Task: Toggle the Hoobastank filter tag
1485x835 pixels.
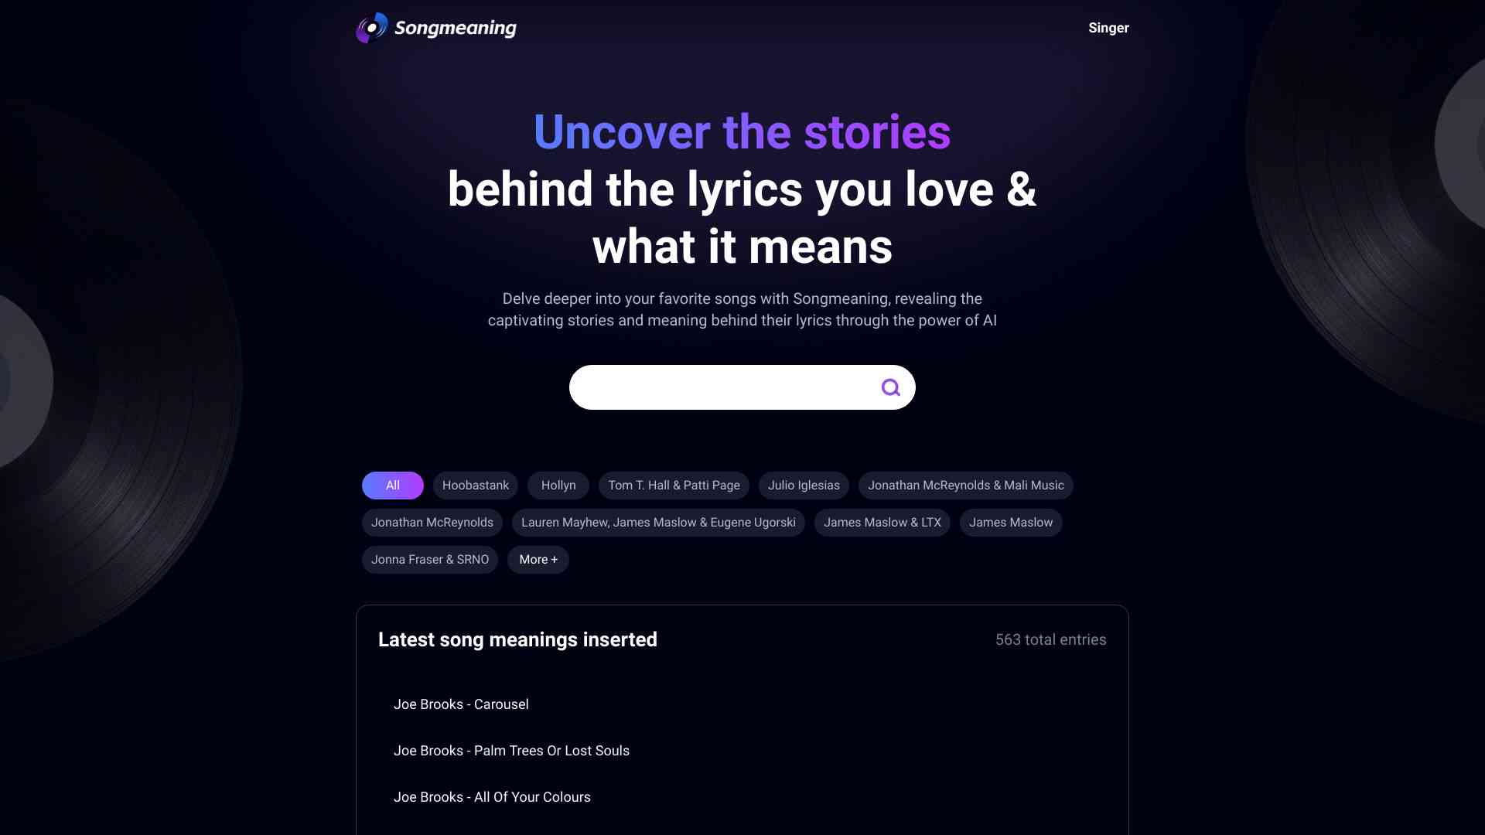Action: 476,486
